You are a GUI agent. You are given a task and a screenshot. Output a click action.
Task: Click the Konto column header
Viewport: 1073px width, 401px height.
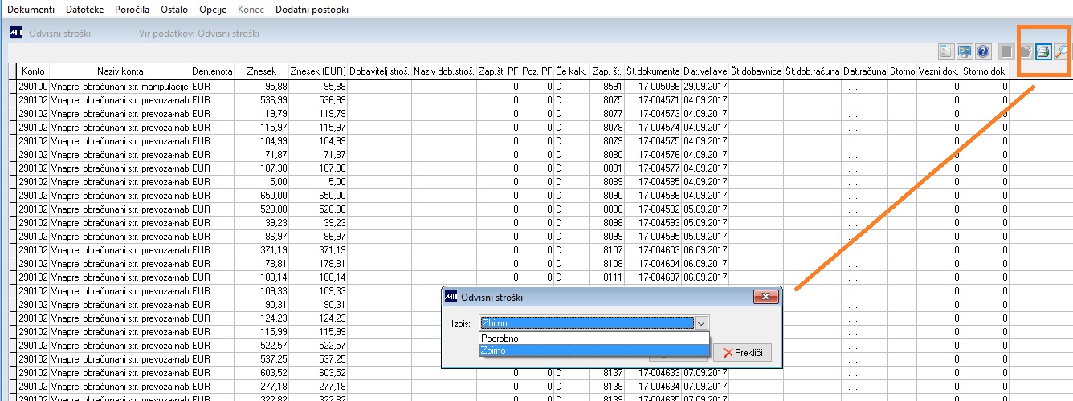[33, 71]
